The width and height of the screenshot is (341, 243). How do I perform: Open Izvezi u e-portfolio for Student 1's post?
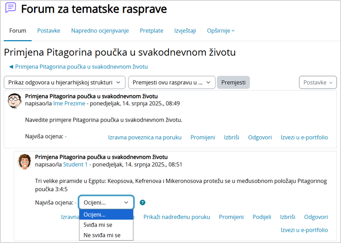pyautogui.click(x=304, y=230)
